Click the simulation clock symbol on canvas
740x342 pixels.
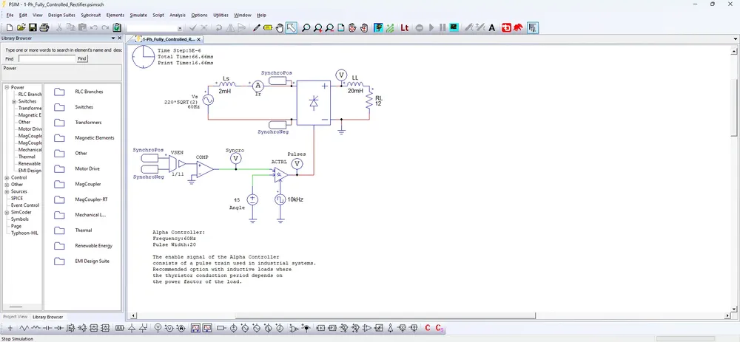click(143, 58)
